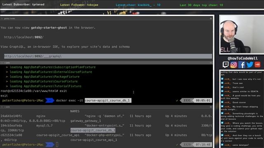Click the middle terminal pane menu icon
This screenshot has height=148, width=264.
point(211,62)
